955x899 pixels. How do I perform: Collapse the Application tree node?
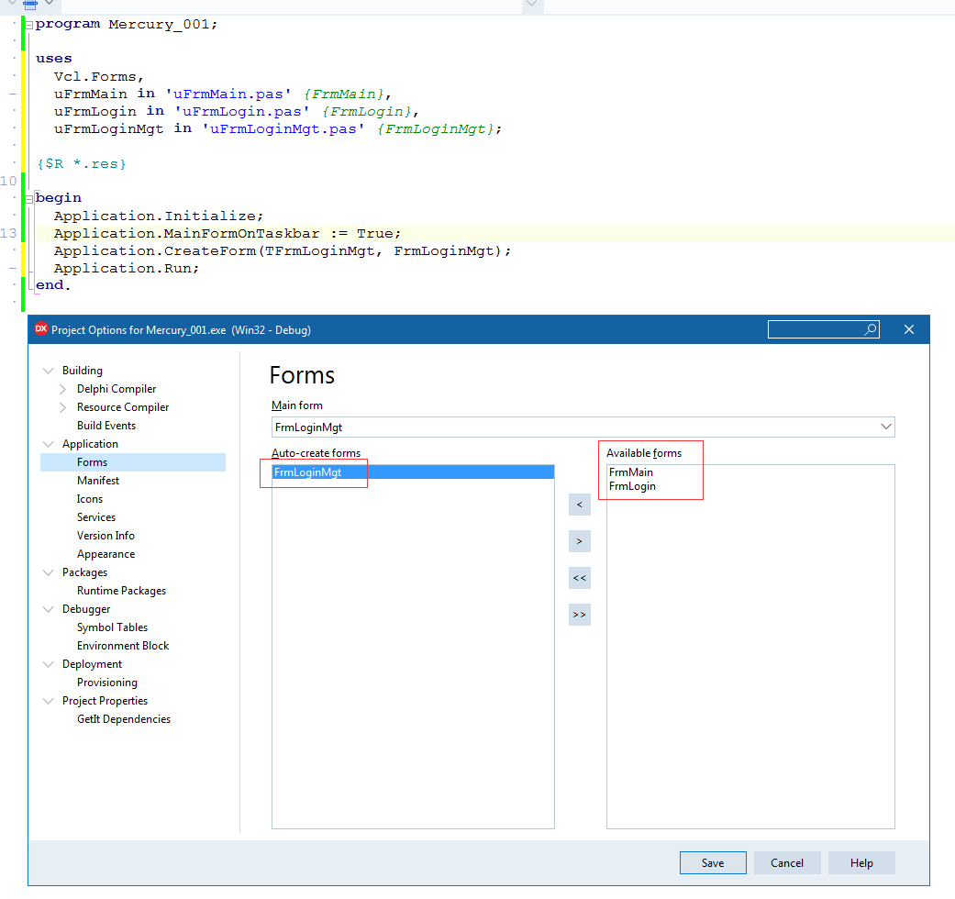tap(48, 444)
